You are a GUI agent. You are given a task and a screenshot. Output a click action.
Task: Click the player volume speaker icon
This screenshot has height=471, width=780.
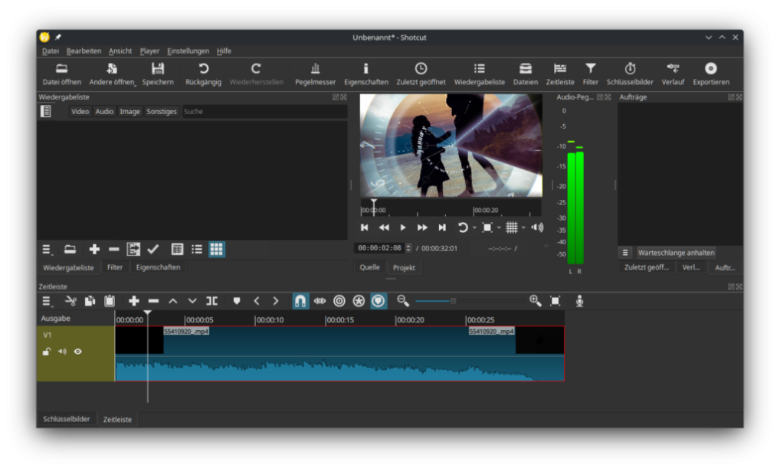(x=537, y=227)
